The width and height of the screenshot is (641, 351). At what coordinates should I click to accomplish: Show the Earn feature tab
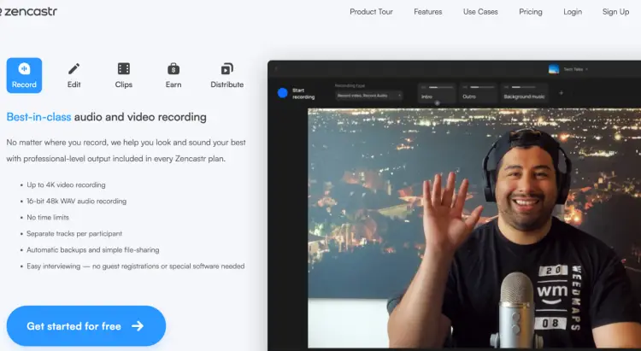tap(173, 76)
